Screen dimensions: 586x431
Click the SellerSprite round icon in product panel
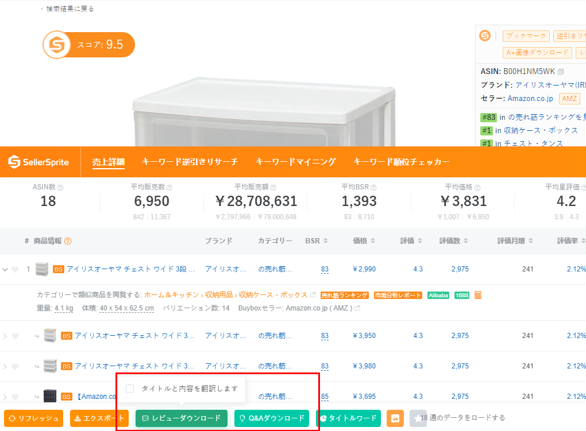(x=485, y=36)
